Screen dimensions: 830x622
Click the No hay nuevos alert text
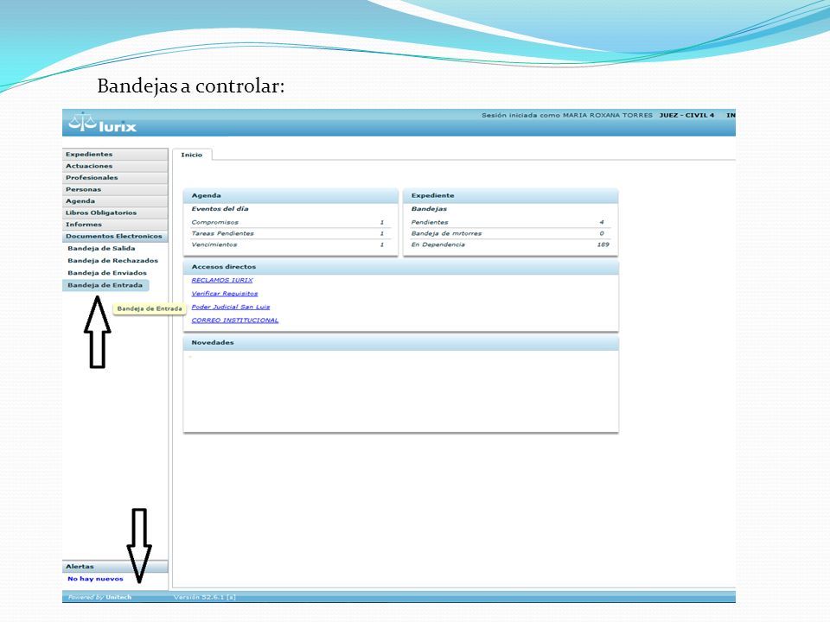[95, 579]
